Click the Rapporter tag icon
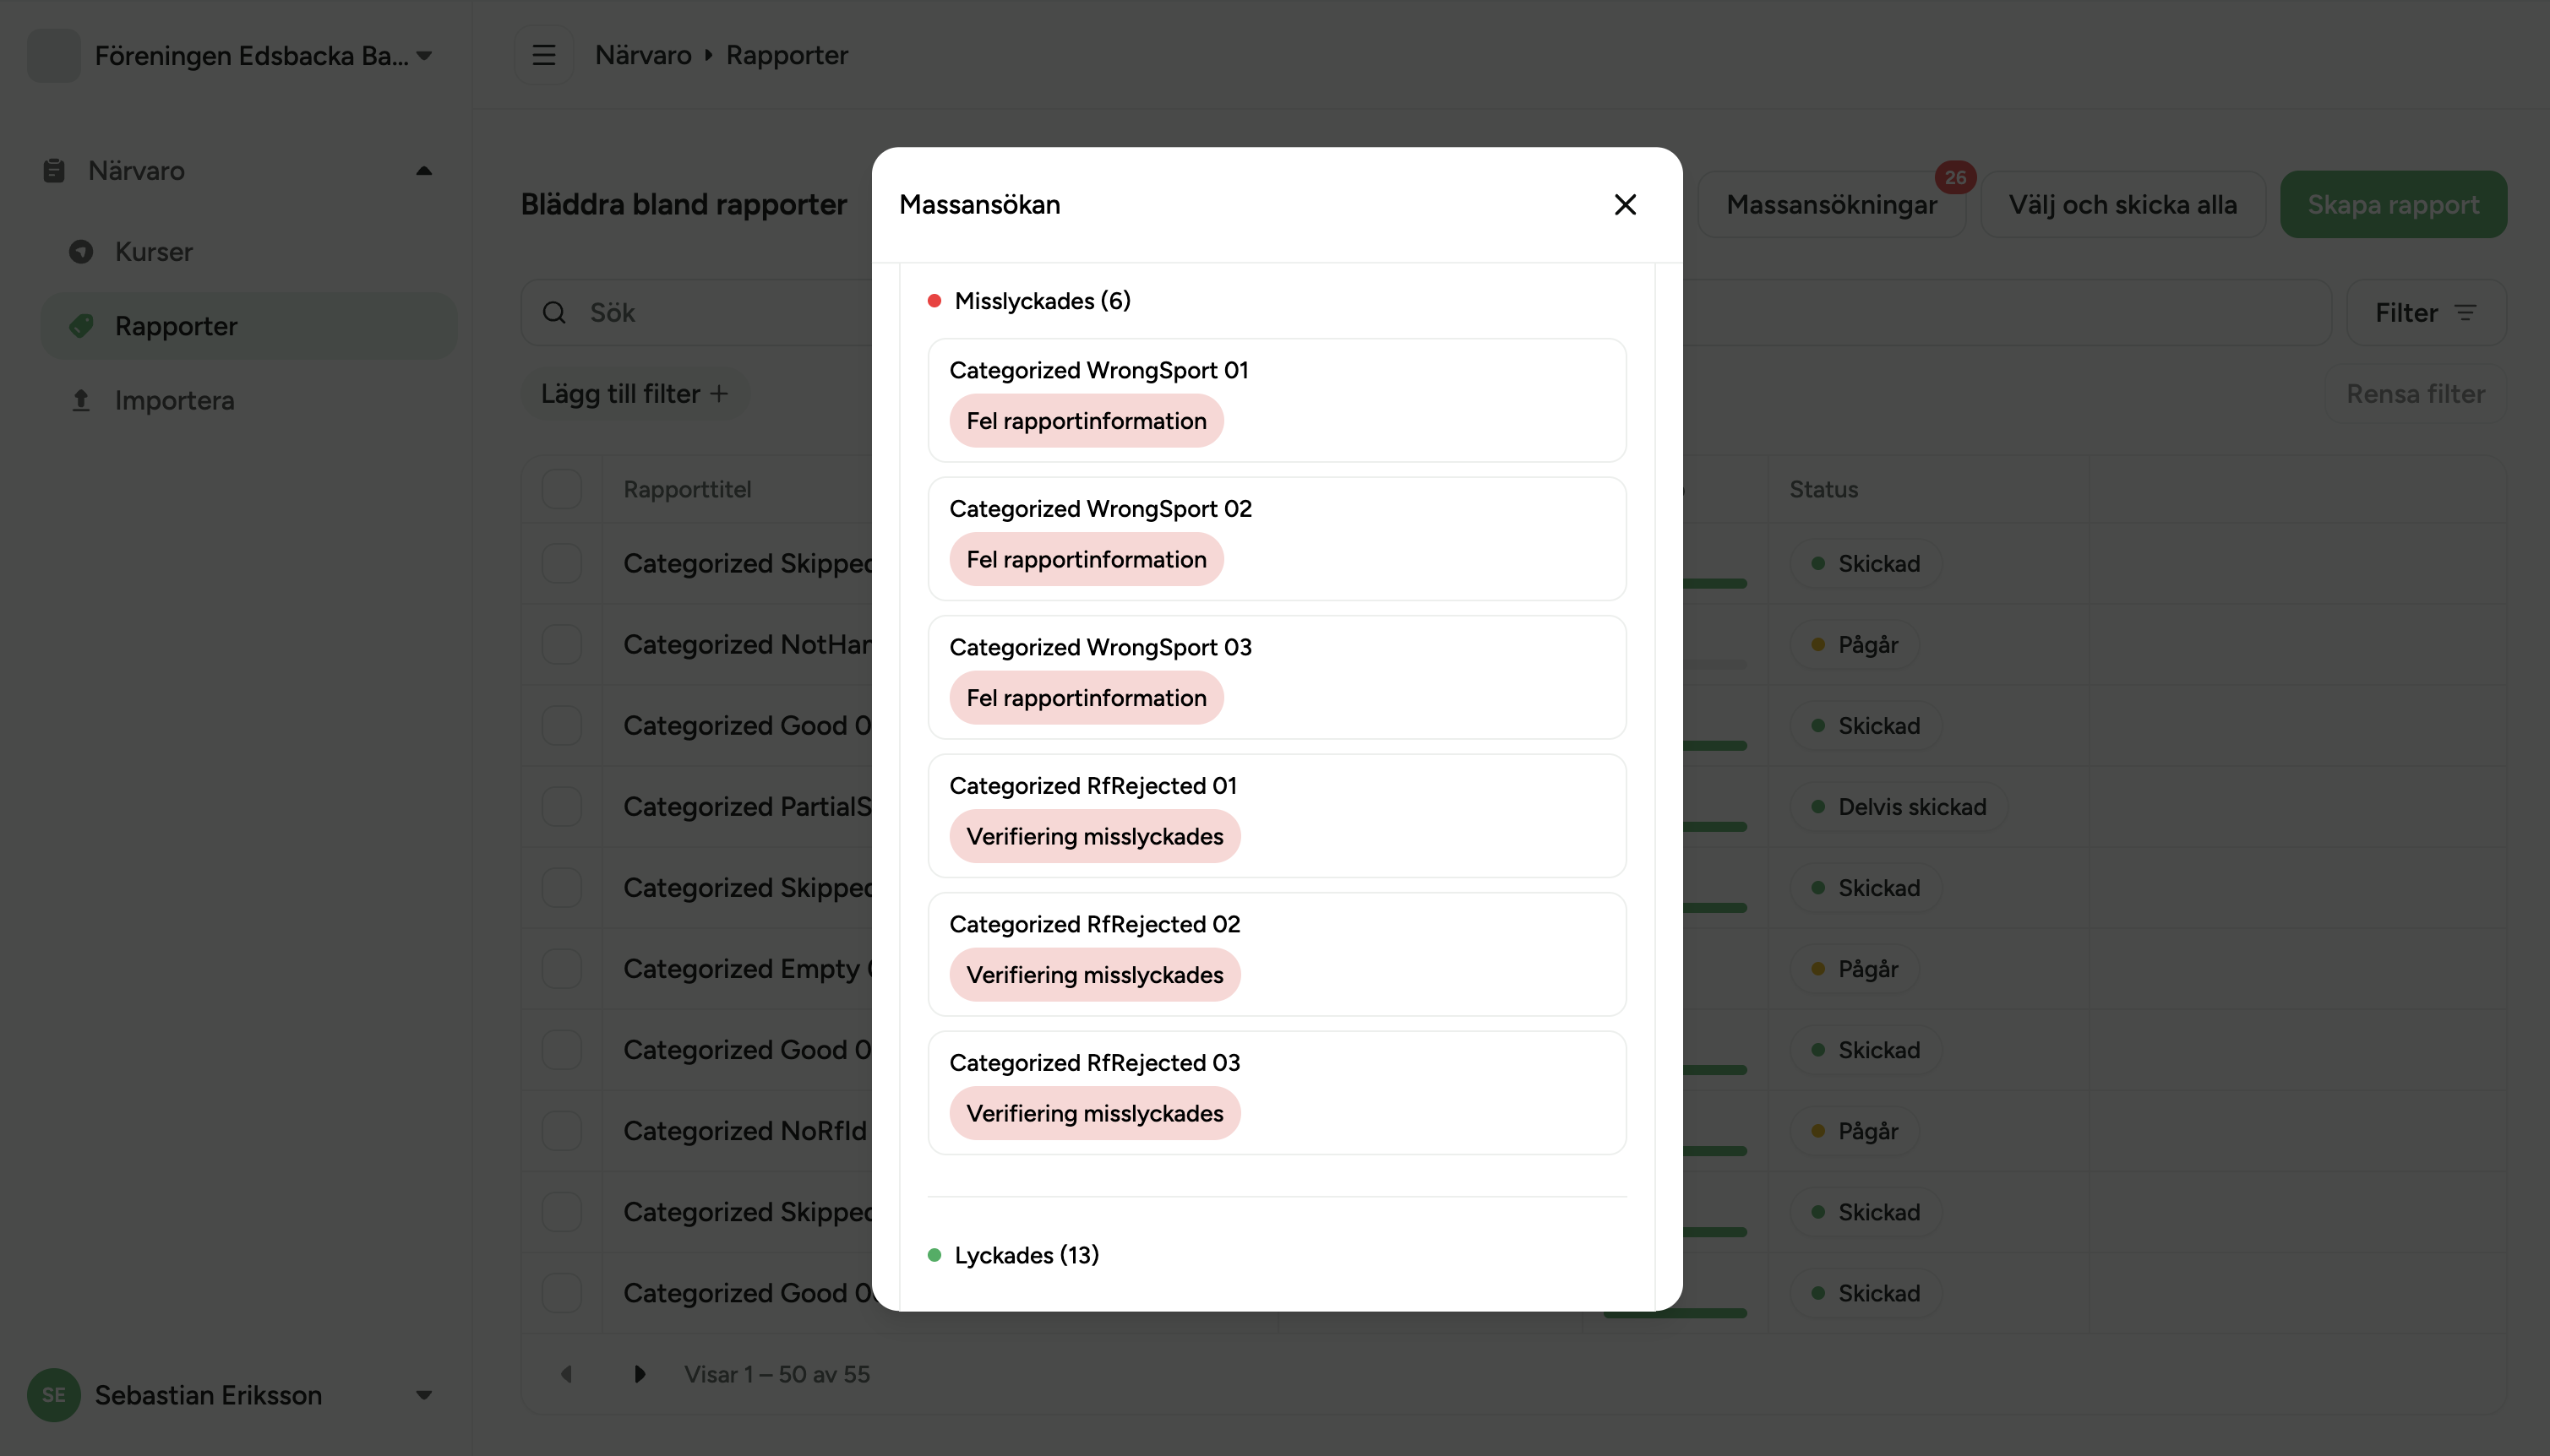 pyautogui.click(x=81, y=326)
